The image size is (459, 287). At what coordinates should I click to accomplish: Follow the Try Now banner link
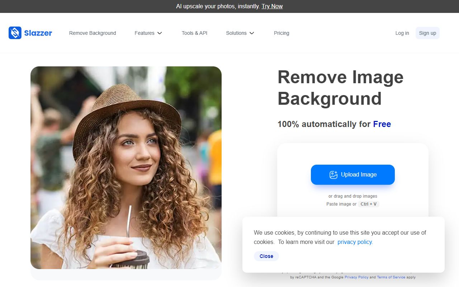(x=272, y=6)
